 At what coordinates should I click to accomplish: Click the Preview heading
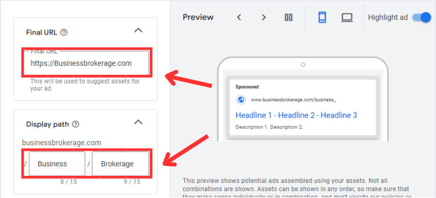(x=198, y=18)
